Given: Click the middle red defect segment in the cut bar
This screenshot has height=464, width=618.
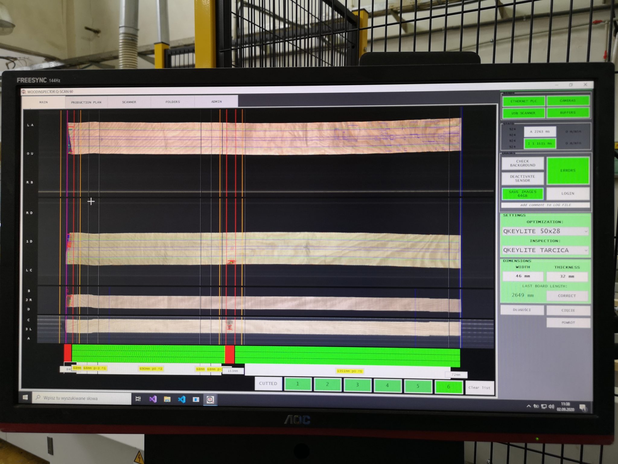Looking at the screenshot, I should (x=230, y=354).
